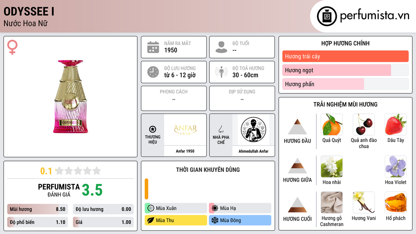The image size is (416, 234).
Task: Click the five-star rating row
Action: (78, 171)
